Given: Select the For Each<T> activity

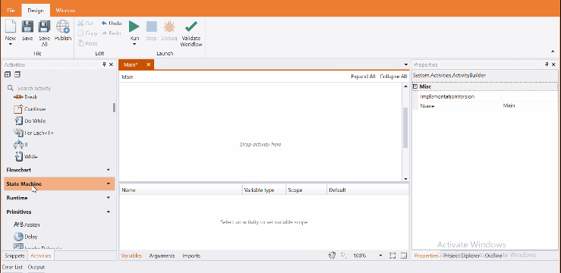Looking at the screenshot, I should click(x=33, y=133).
